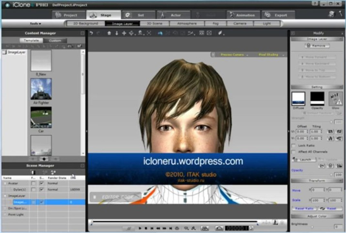Image resolution: width=346 pixels, height=233 pixels.
Task: Select the Glow channel icon
Action: click(335, 99)
